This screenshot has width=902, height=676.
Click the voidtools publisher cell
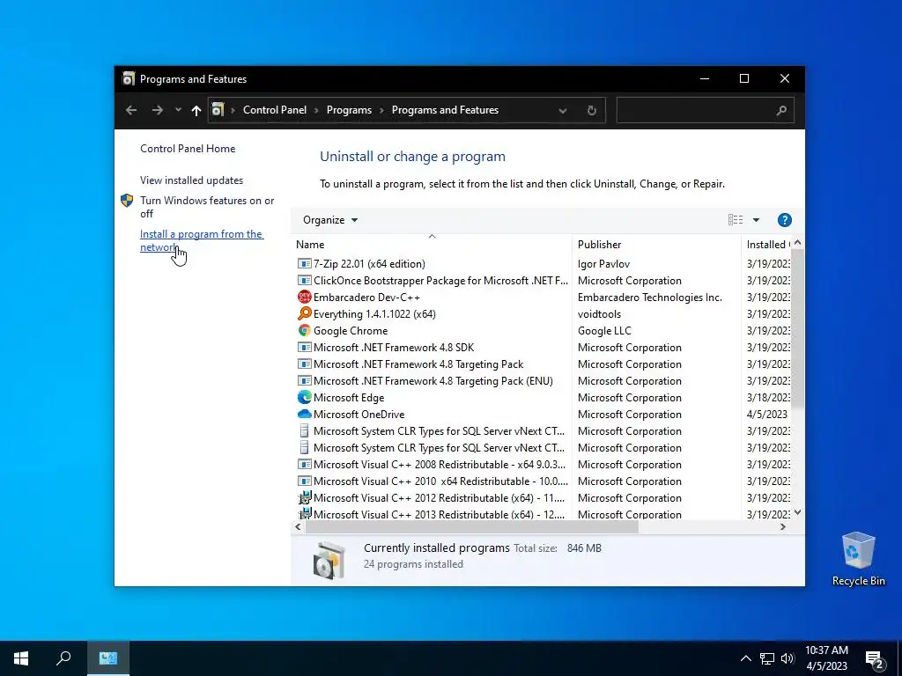tap(599, 314)
